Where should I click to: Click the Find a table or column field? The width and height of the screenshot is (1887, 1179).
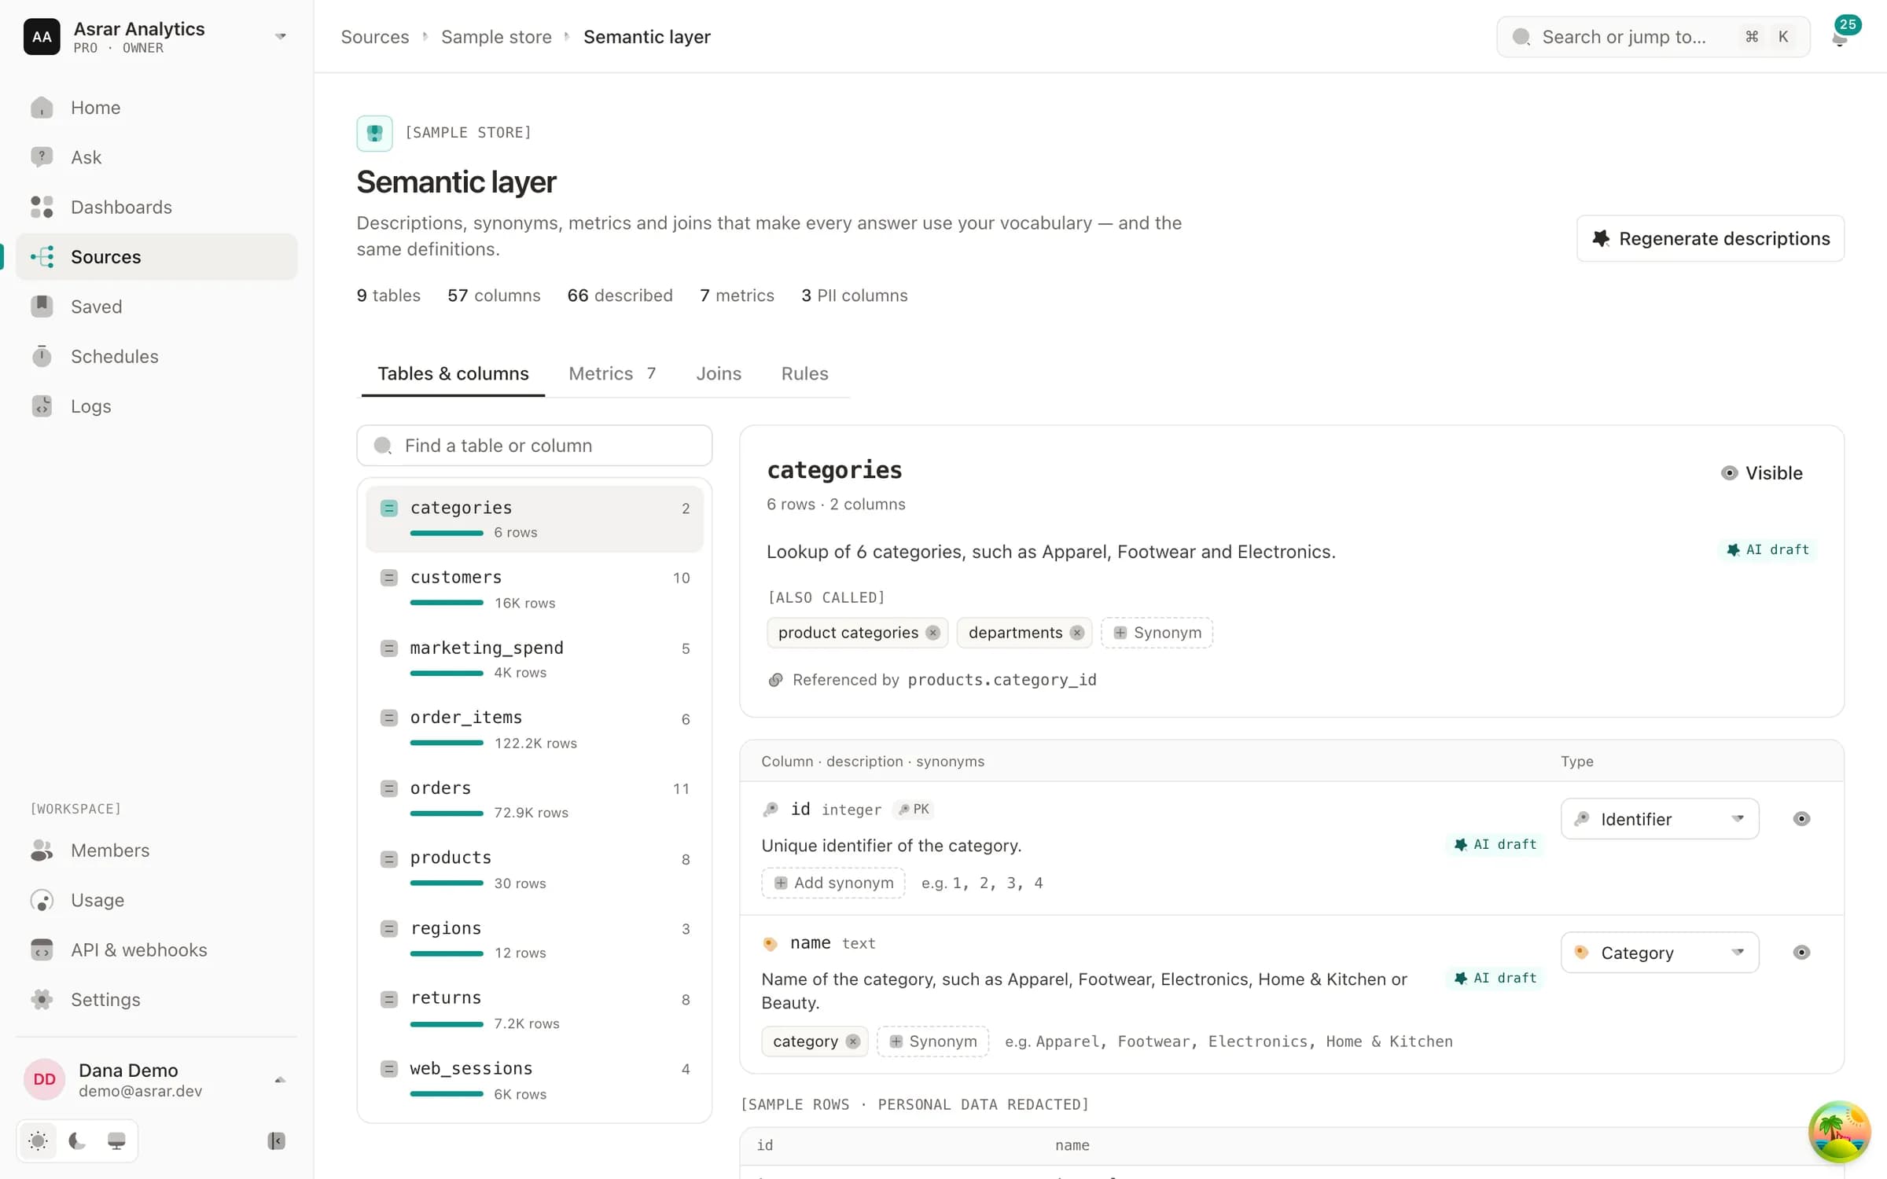pyautogui.click(x=535, y=446)
